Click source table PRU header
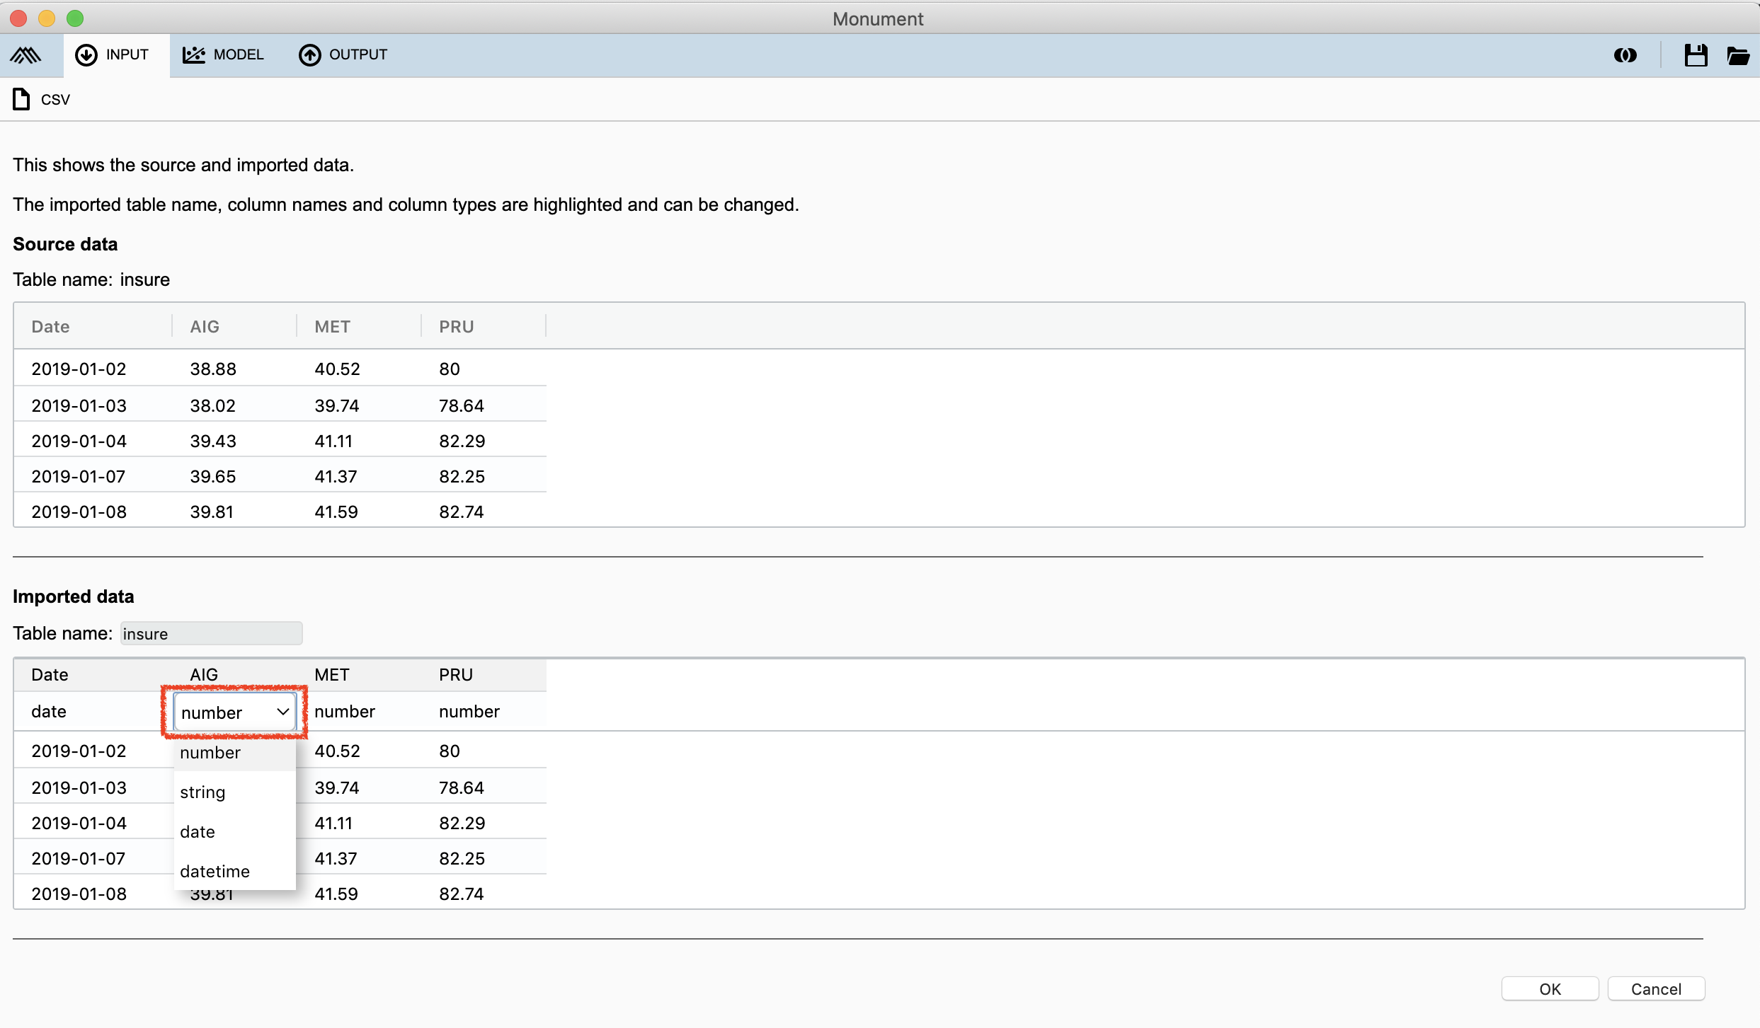 pyautogui.click(x=457, y=327)
